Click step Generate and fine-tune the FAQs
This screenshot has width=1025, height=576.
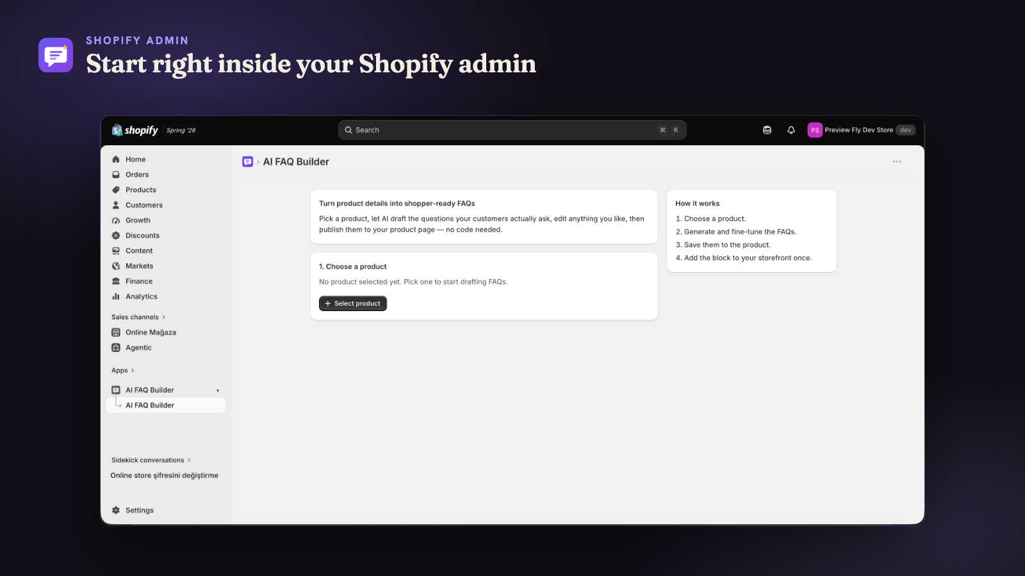[x=736, y=232]
